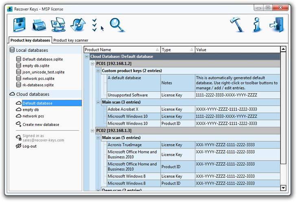Viewport: 297px width, 202px height.
Task: Click the Value column header
Action: [x=238, y=50]
